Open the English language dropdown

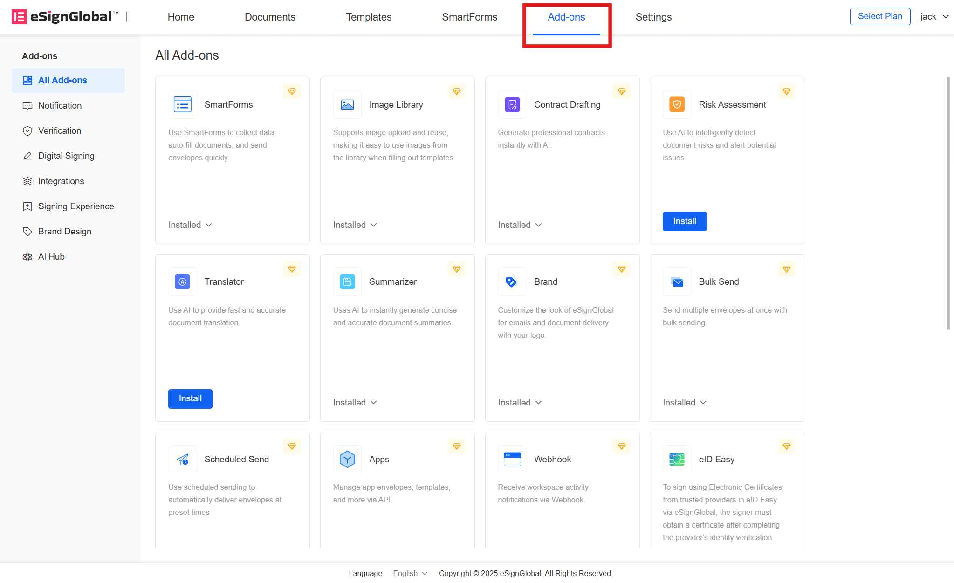point(410,573)
